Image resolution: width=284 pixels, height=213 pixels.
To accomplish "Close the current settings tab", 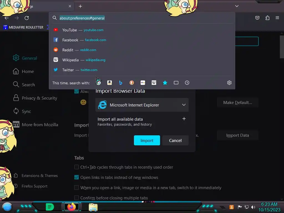I will (x=70, y=6).
